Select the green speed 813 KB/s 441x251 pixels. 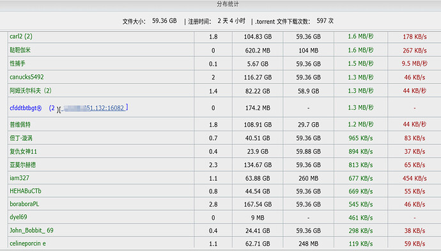361,165
